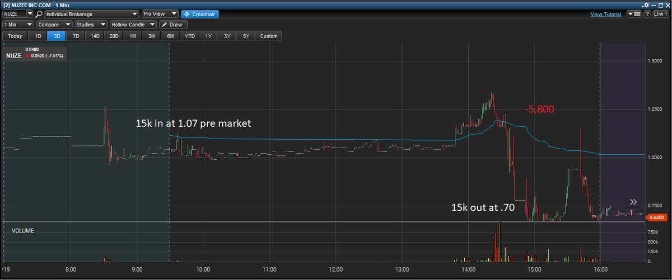
Task: Click the Link 1 button
Action: point(660,13)
